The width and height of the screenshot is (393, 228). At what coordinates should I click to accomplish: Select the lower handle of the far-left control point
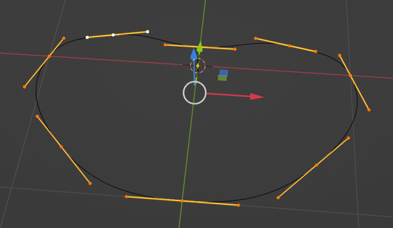pos(25,87)
